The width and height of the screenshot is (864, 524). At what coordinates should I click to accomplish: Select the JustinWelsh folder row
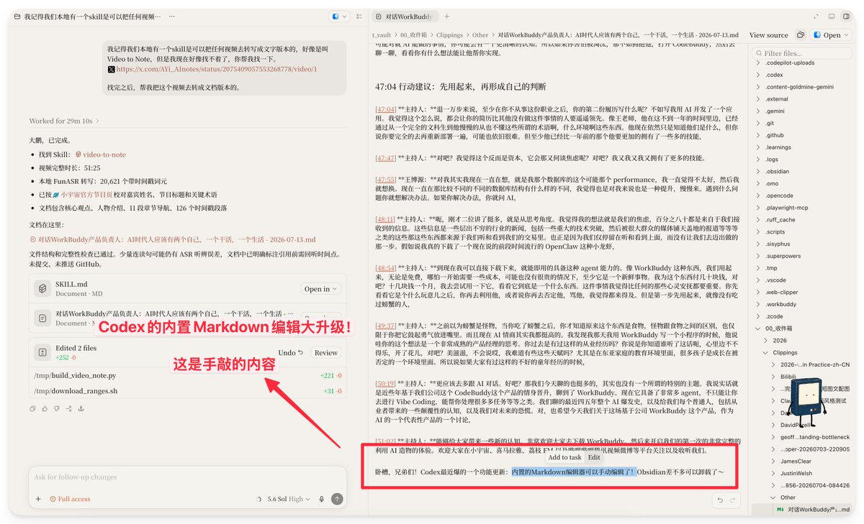[x=801, y=474]
